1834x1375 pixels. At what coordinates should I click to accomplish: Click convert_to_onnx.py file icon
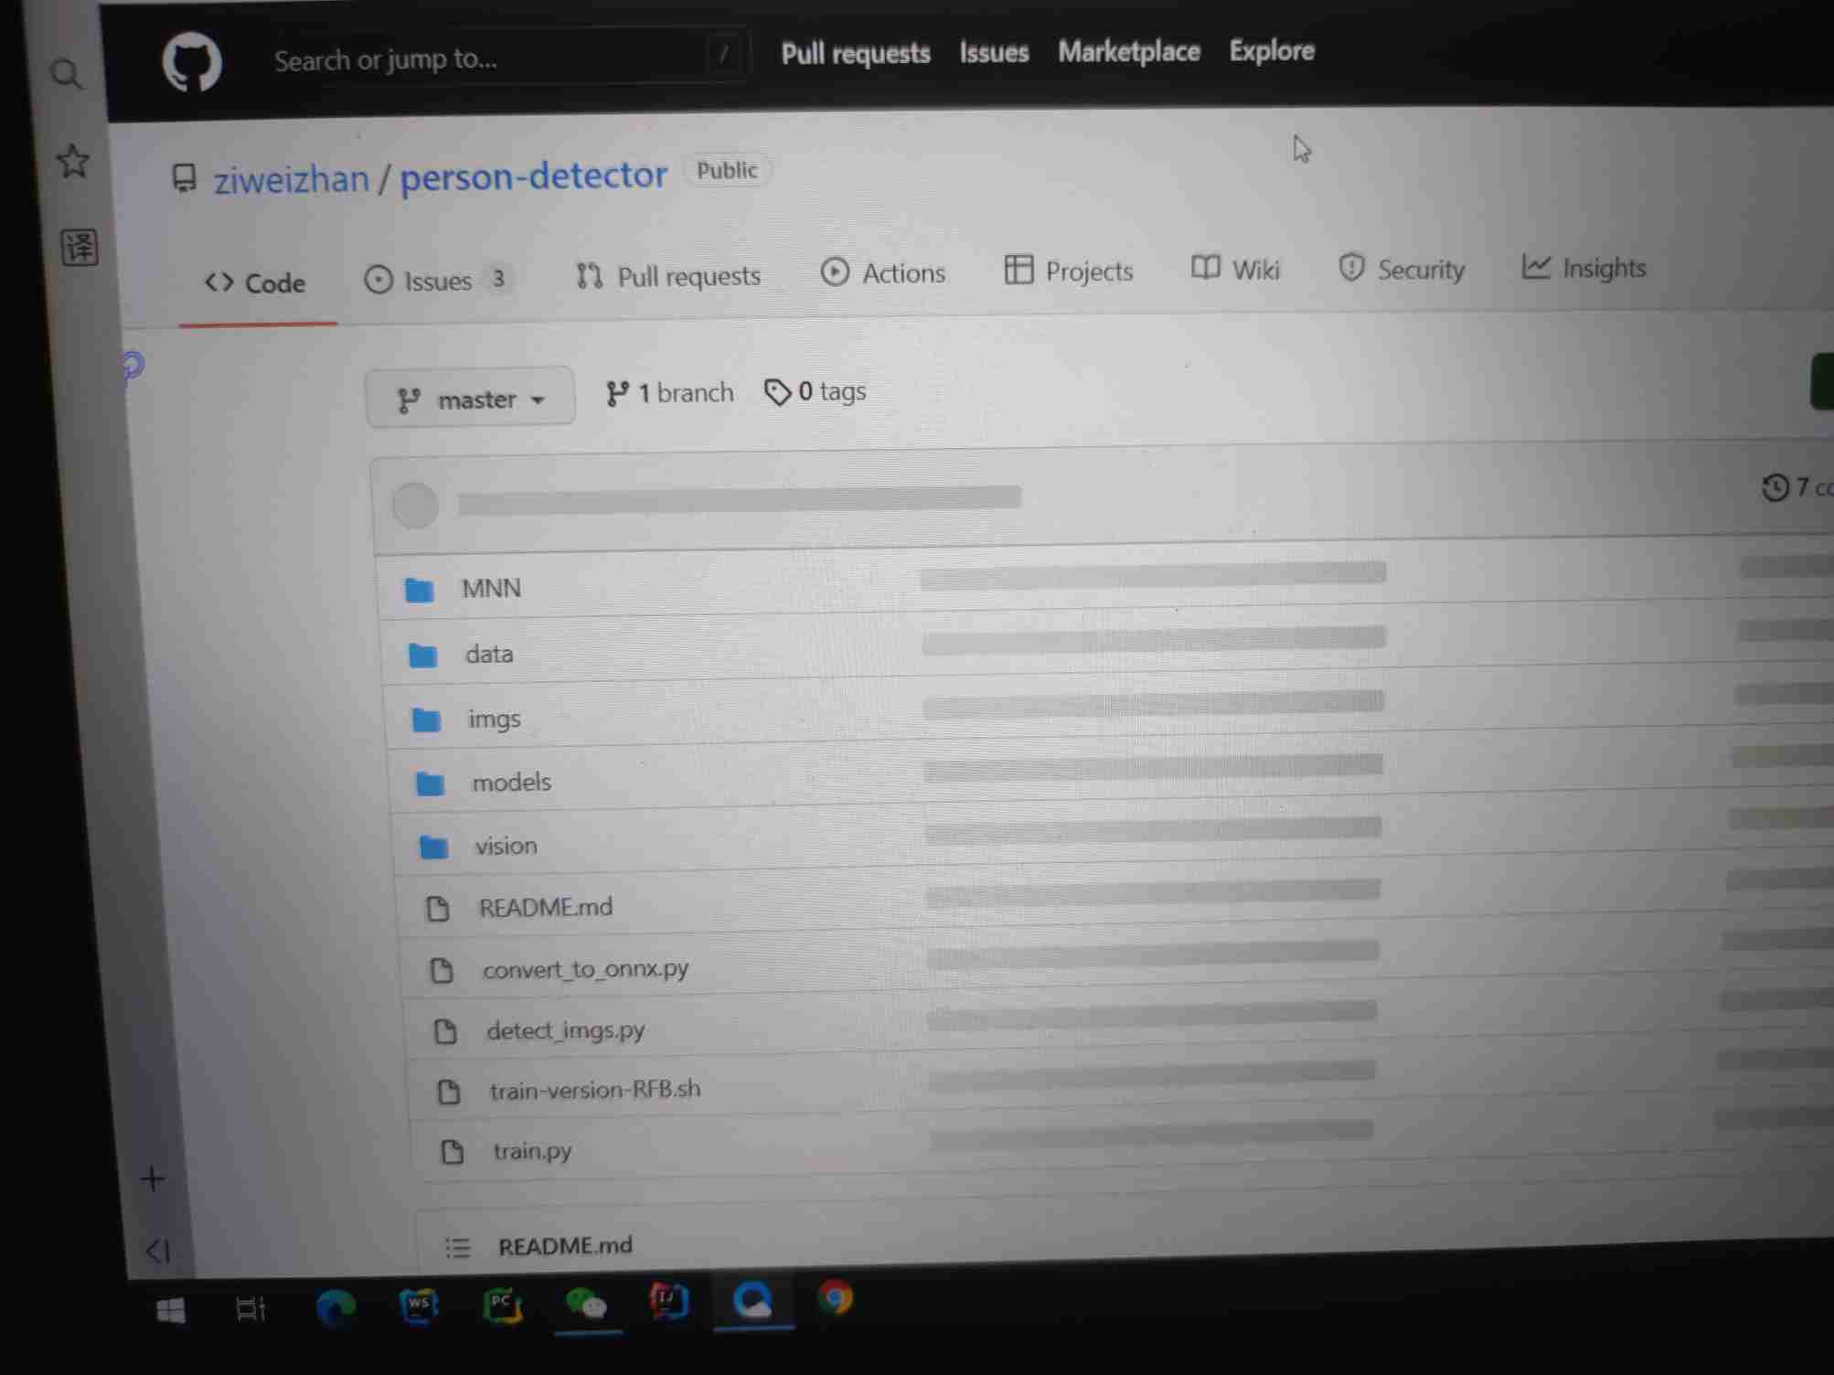click(x=442, y=970)
